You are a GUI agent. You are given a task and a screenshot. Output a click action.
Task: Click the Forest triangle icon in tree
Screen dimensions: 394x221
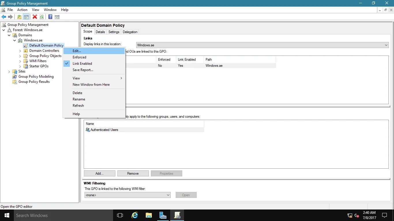[10, 30]
